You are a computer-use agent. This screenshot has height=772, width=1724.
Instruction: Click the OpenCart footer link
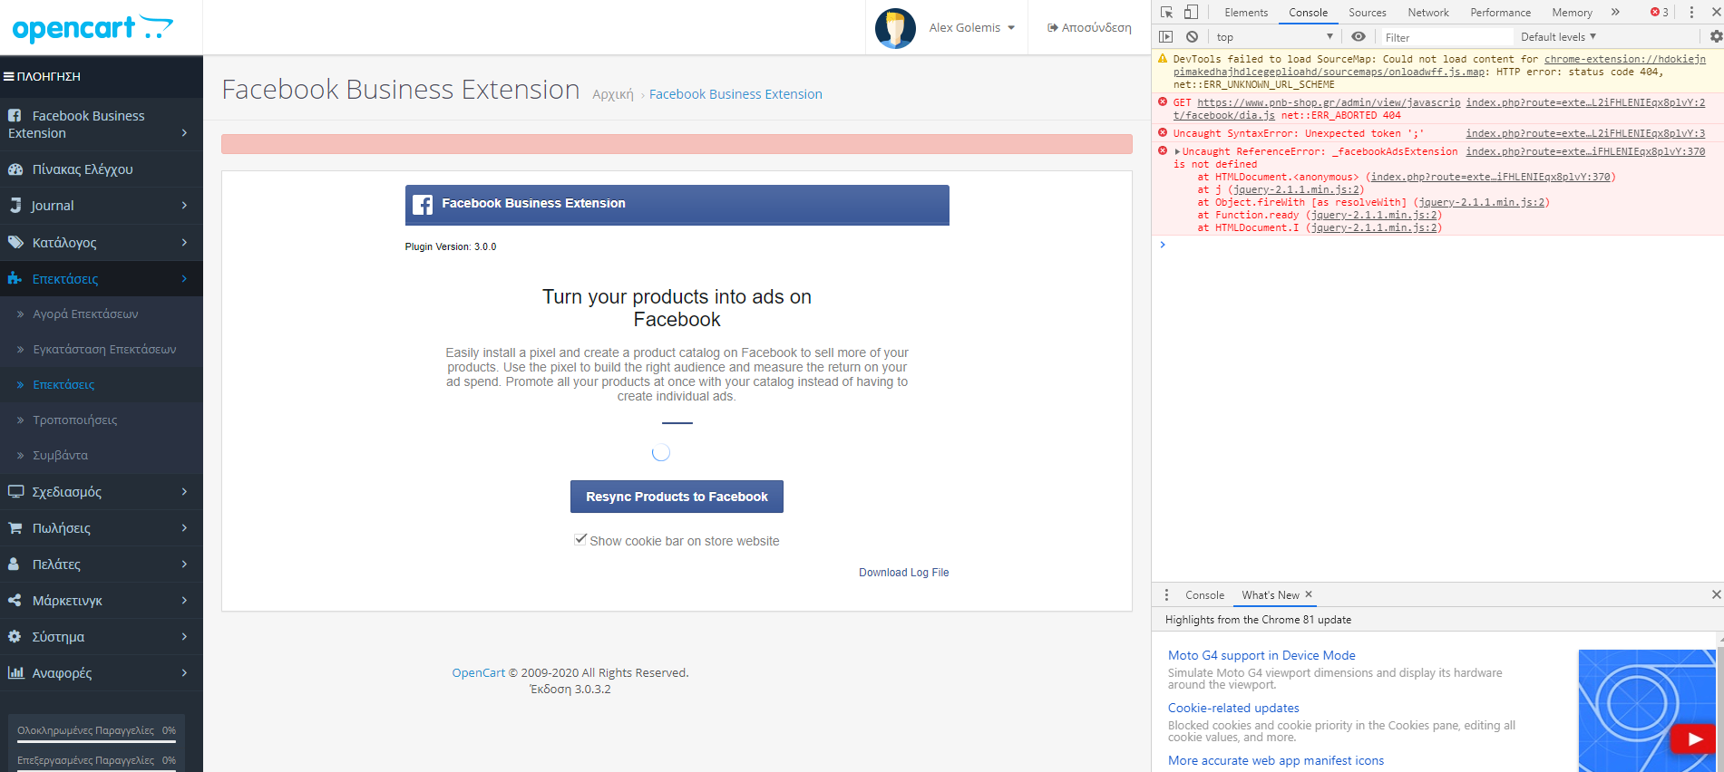(479, 672)
